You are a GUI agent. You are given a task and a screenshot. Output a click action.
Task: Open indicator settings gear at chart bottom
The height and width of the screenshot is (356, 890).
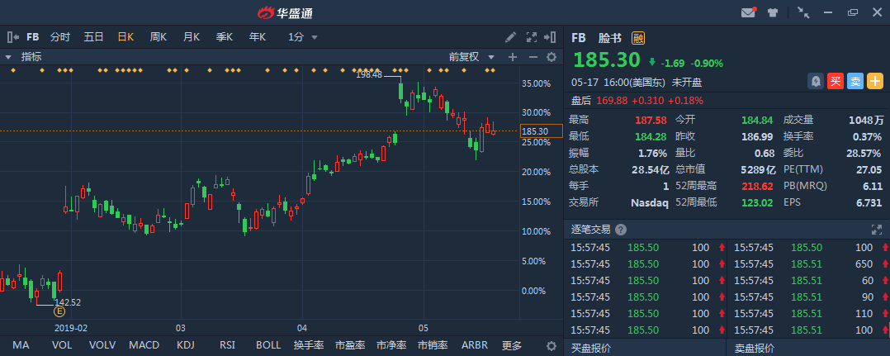(552, 345)
